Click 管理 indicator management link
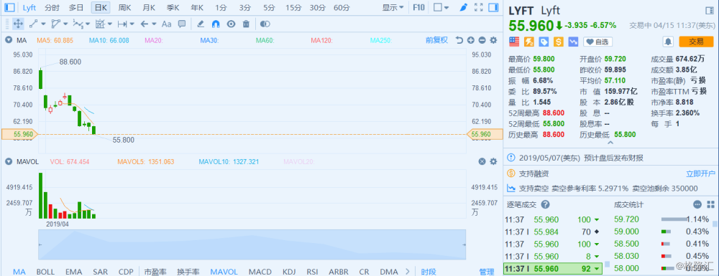Image resolution: width=719 pixels, height=276 pixels. 486,272
